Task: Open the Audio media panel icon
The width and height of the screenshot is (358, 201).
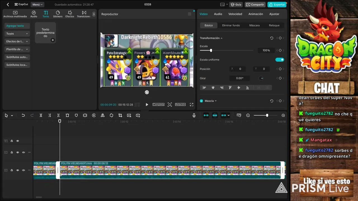Action: (34, 14)
